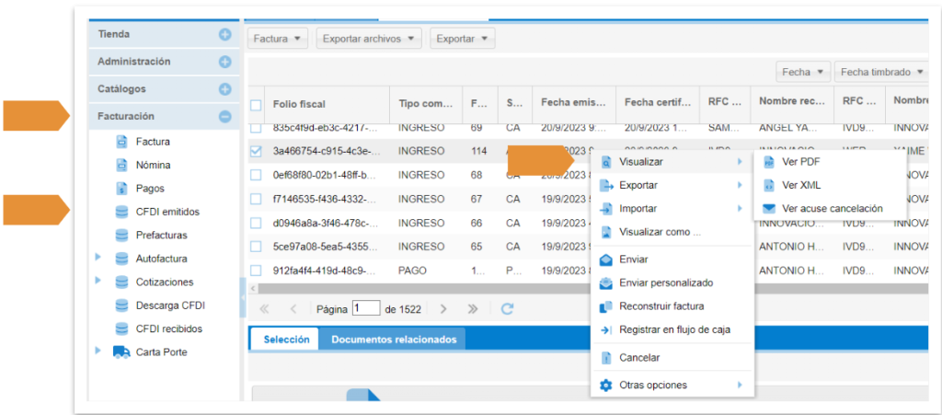Collapse the sidebar with splitter arrow

point(242,298)
